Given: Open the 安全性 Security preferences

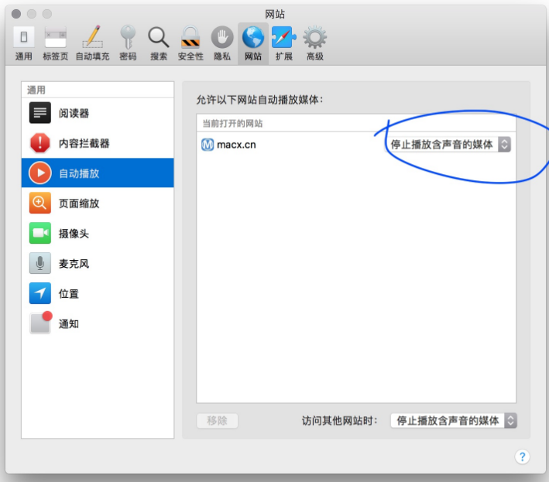Looking at the screenshot, I should pyautogui.click(x=190, y=43).
